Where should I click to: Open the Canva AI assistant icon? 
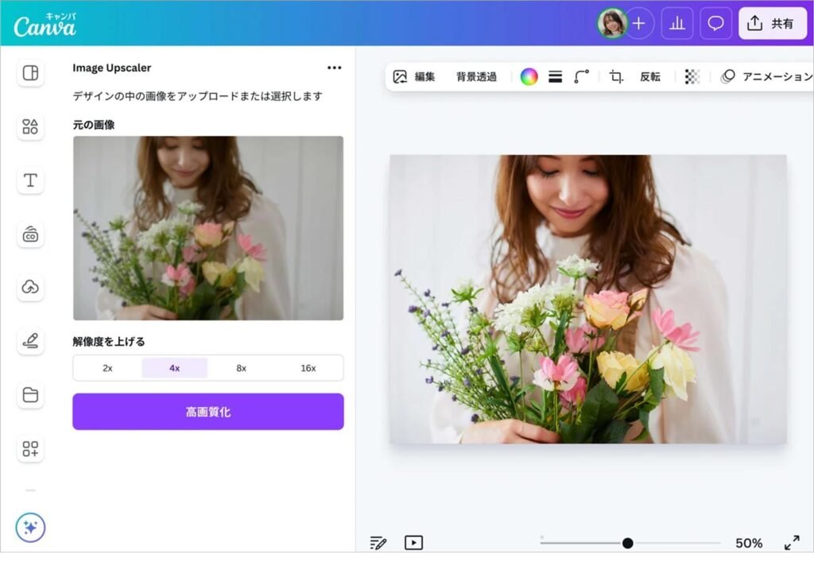29,527
